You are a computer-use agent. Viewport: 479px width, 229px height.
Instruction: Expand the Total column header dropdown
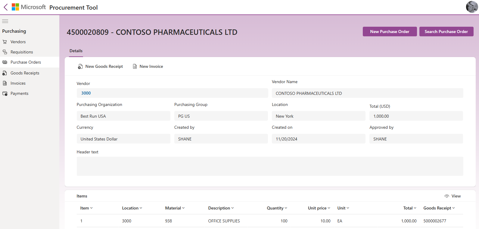(x=415, y=208)
